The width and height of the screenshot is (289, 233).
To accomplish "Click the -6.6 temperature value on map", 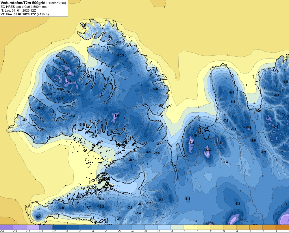I will [118, 43].
